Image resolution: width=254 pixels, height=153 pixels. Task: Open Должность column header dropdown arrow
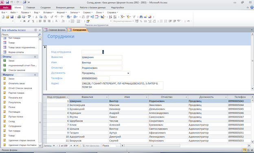(226, 97)
